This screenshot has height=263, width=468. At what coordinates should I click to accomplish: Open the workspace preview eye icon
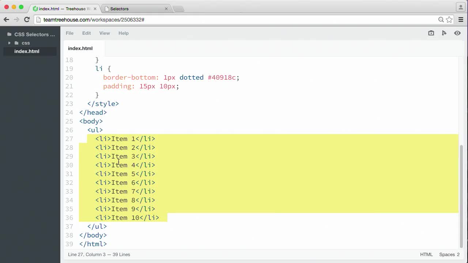point(457,33)
